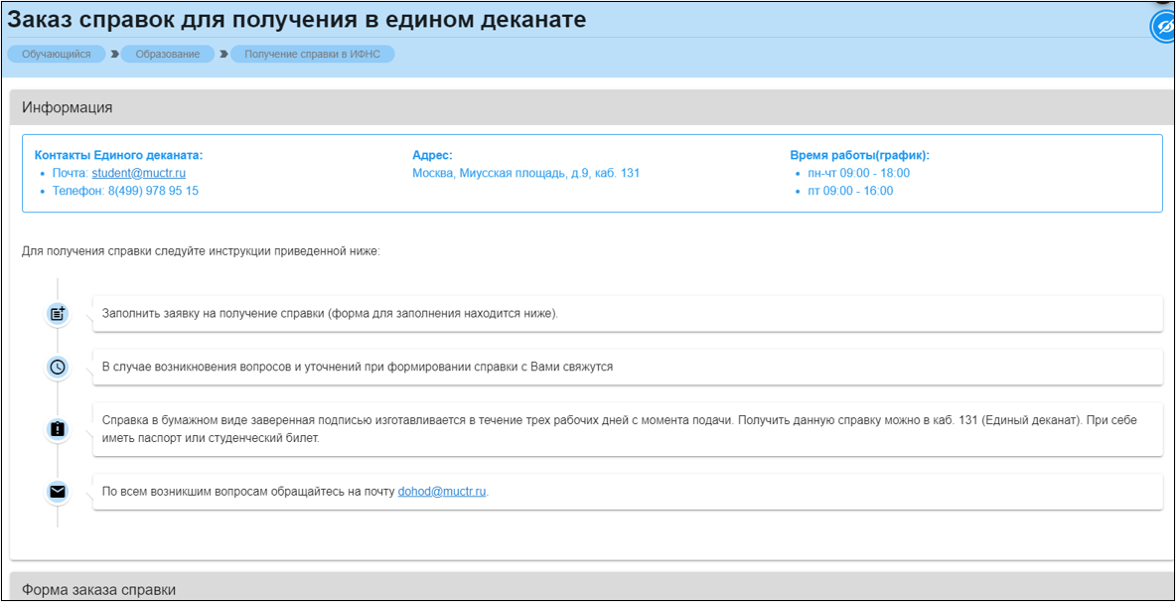Viewport: 1176px width, 603px height.
Task: Click the arrow before Получение справки в ИФНС
Action: [223, 54]
